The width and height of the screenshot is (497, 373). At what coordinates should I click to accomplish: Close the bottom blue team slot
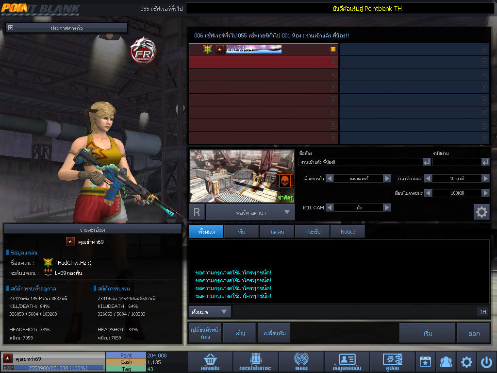pos(484,137)
